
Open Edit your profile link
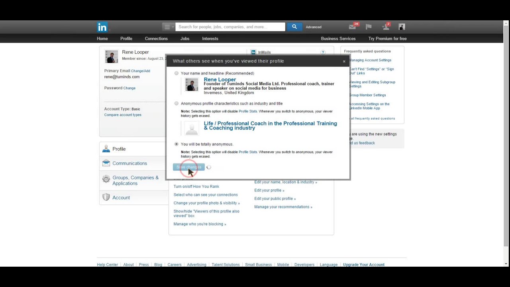tap(269, 191)
